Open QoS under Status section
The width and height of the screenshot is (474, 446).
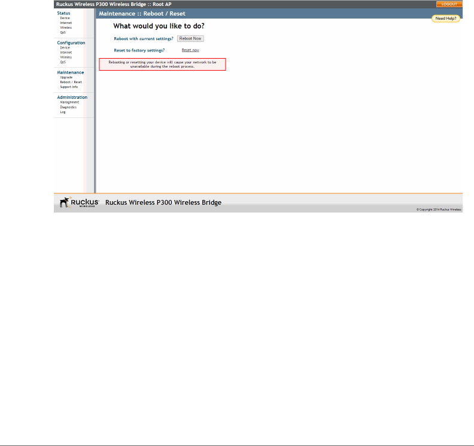[63, 32]
